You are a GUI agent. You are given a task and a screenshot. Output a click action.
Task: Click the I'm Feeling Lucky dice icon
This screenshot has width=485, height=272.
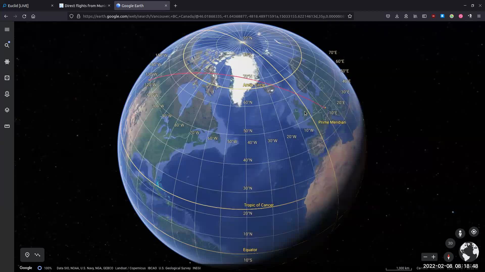7,78
